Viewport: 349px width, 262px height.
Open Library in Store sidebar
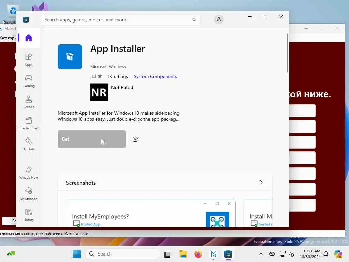pos(29,215)
